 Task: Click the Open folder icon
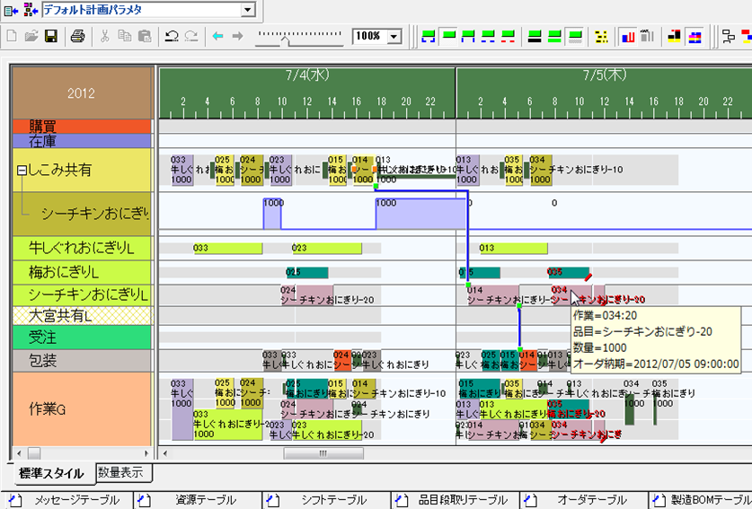tap(31, 36)
